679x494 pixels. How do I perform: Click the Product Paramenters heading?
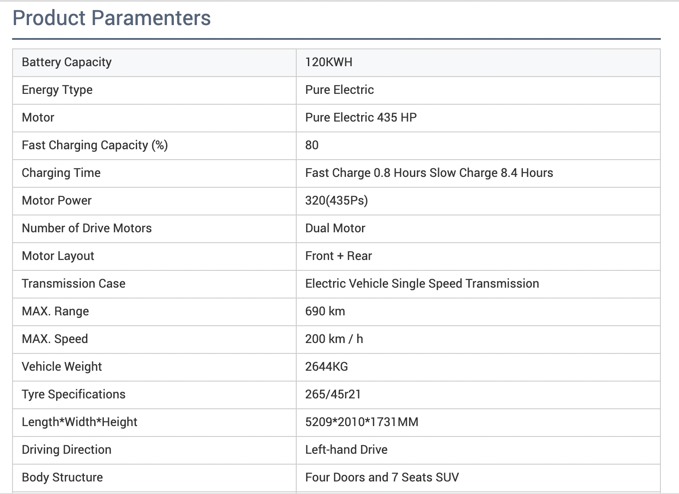click(112, 18)
